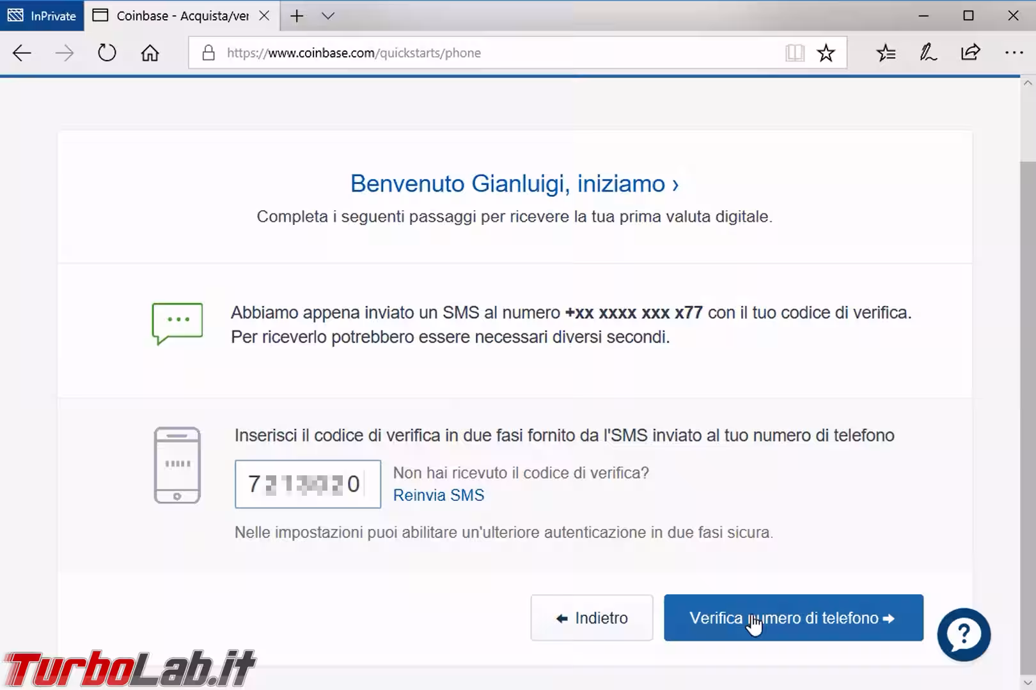Open a new tab with plus button
1036x690 pixels.
[x=297, y=16]
